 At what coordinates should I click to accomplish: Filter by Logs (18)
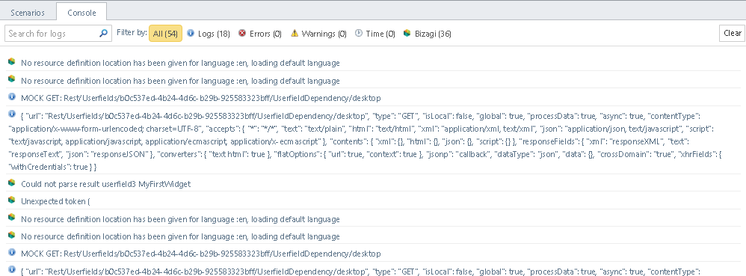pyautogui.click(x=209, y=34)
